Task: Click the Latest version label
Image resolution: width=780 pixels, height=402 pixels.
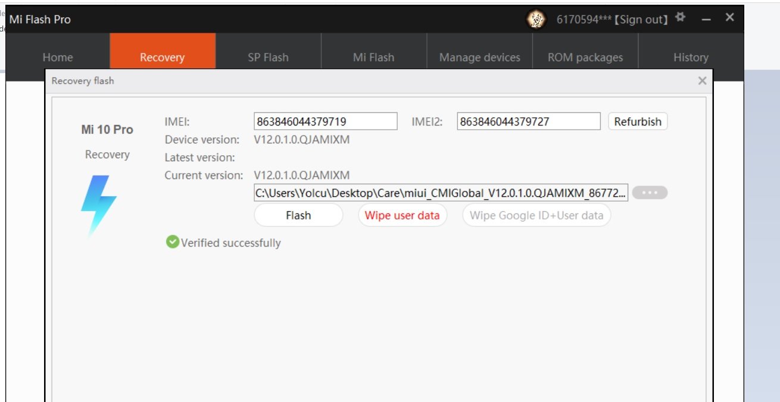Action: click(x=200, y=158)
